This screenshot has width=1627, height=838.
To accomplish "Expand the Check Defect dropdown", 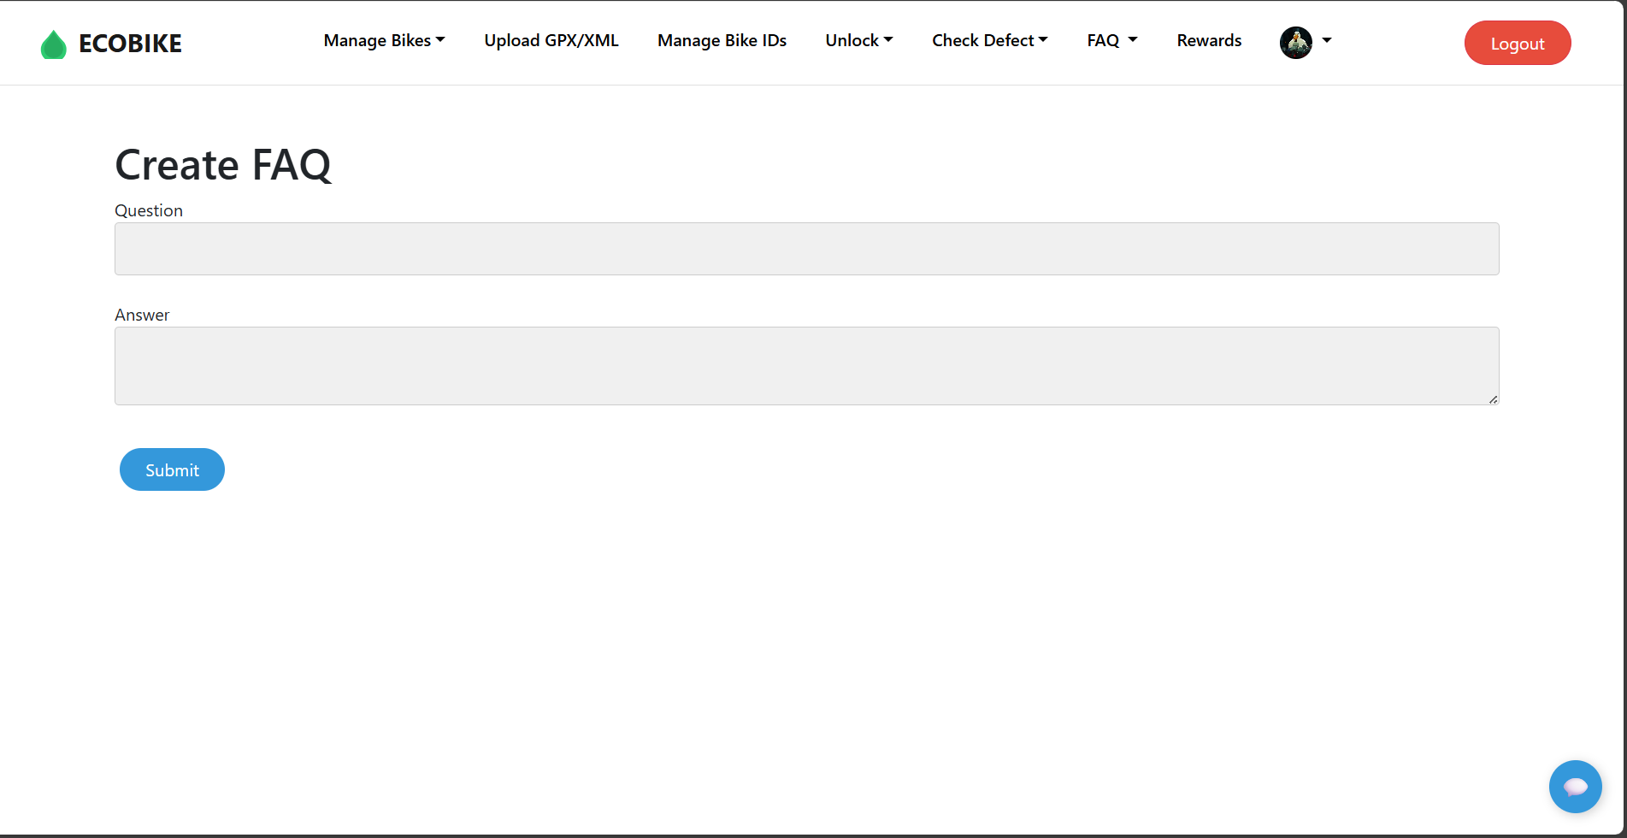I will click(989, 40).
